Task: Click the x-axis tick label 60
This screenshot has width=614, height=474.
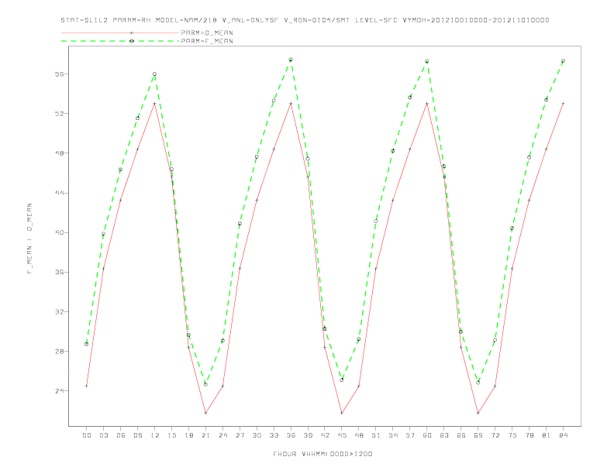Action: (x=427, y=435)
